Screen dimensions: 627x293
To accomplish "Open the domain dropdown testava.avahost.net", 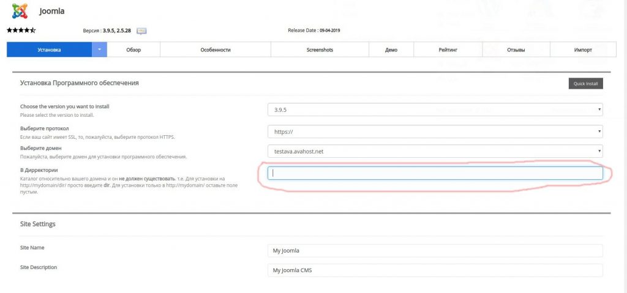I will pyautogui.click(x=435, y=151).
